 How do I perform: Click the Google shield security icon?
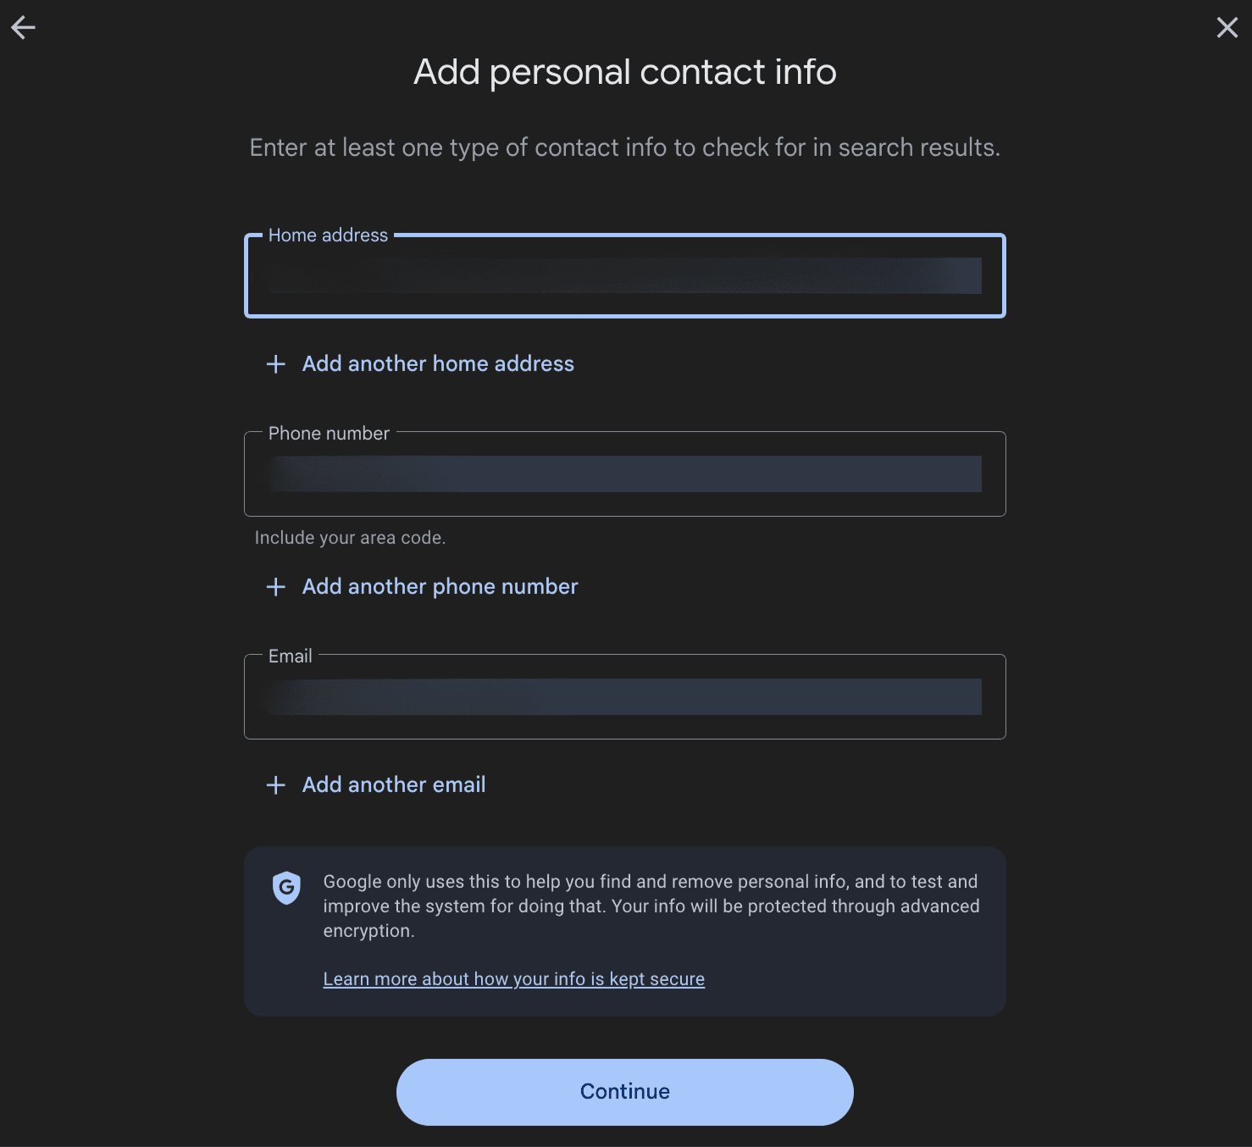(x=286, y=888)
